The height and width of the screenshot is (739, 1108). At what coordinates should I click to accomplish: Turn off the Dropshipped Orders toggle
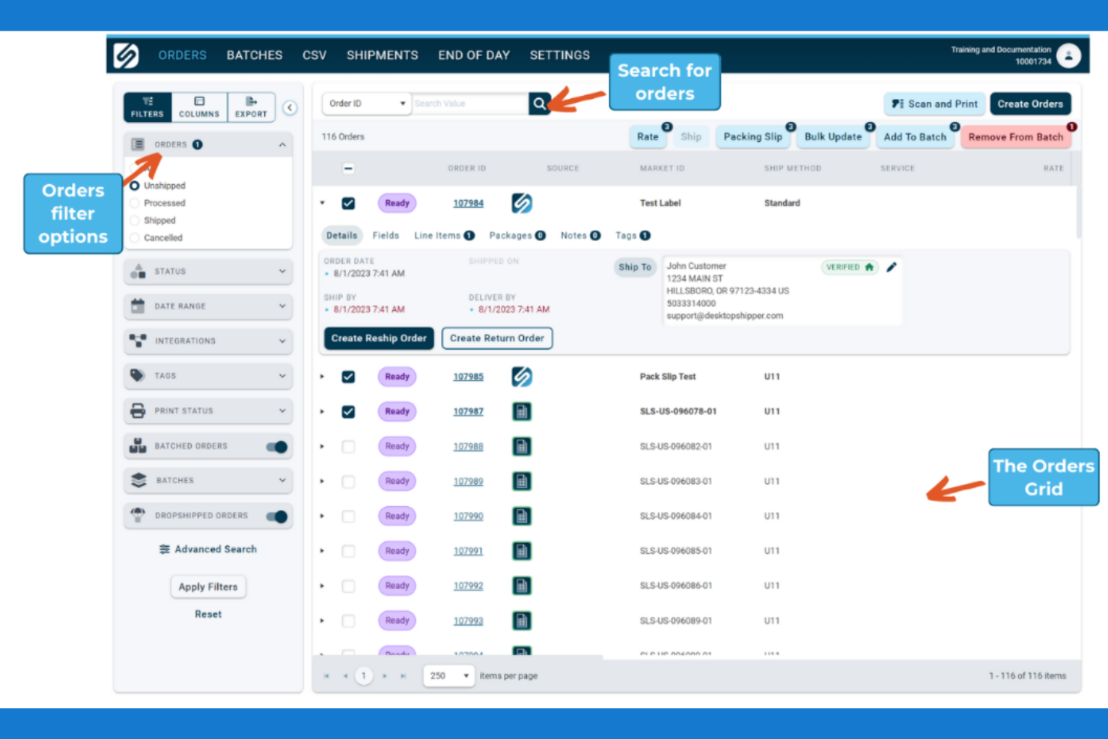point(276,516)
